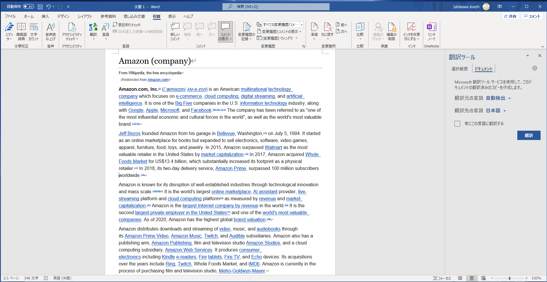Follow the Jeff Bezos link
This screenshot has height=282, width=547.
tap(130, 133)
